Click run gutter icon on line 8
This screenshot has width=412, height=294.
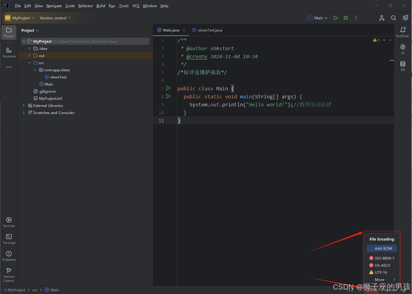(x=168, y=96)
